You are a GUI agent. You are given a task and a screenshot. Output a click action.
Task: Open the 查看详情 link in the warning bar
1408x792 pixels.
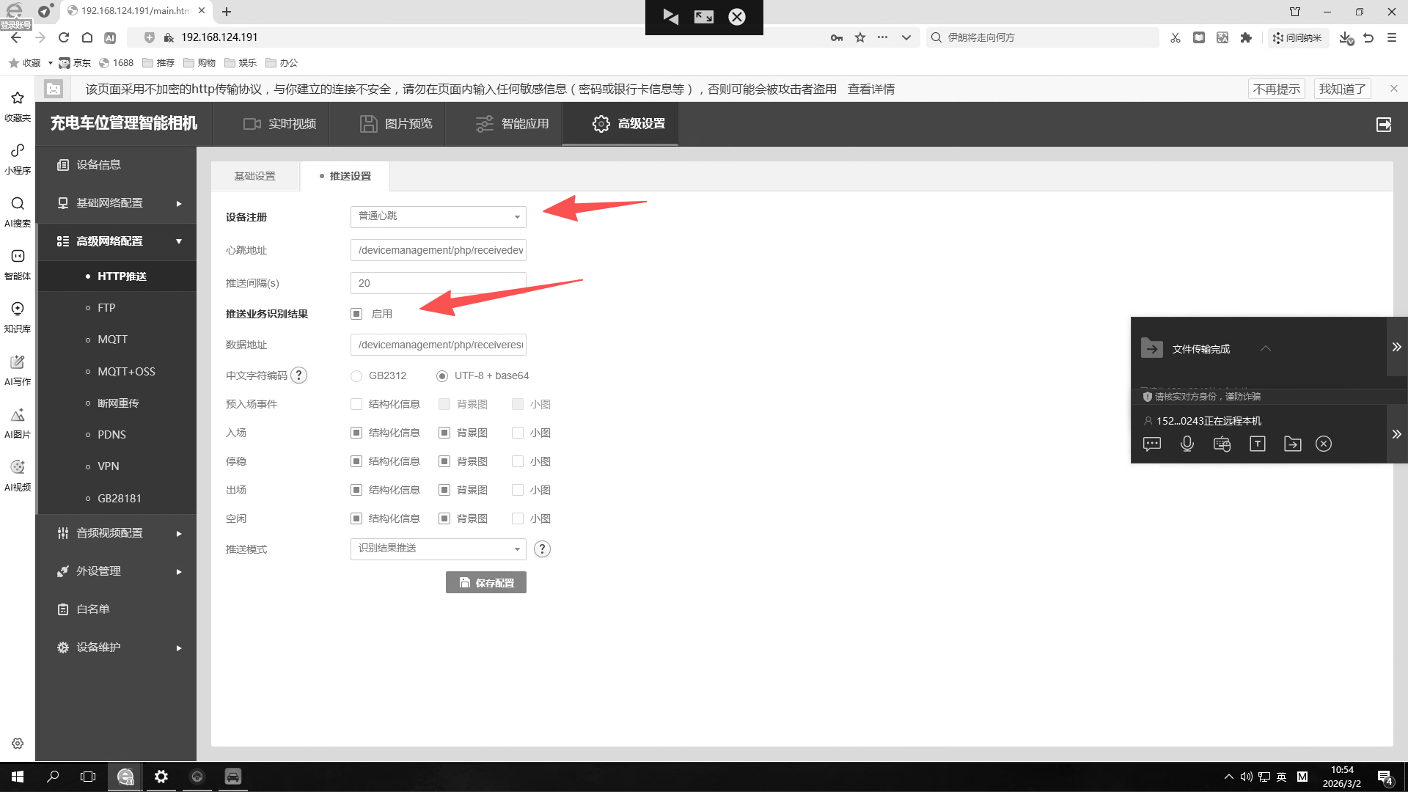click(x=871, y=89)
